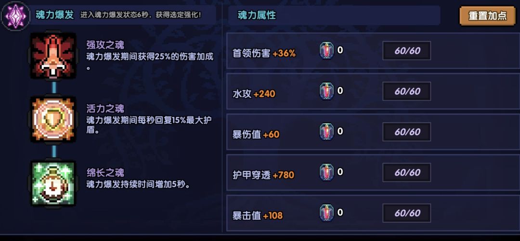Select the green 绵长之魂 clock icon
520x241 pixels.
click(x=53, y=182)
